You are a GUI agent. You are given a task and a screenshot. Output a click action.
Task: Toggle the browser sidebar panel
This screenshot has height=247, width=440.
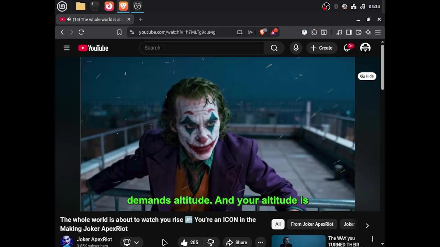[x=349, y=32]
